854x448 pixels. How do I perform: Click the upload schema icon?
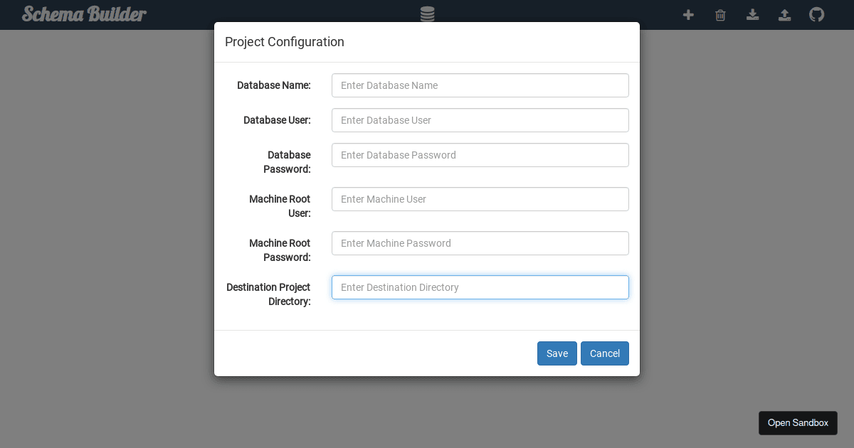(x=784, y=15)
